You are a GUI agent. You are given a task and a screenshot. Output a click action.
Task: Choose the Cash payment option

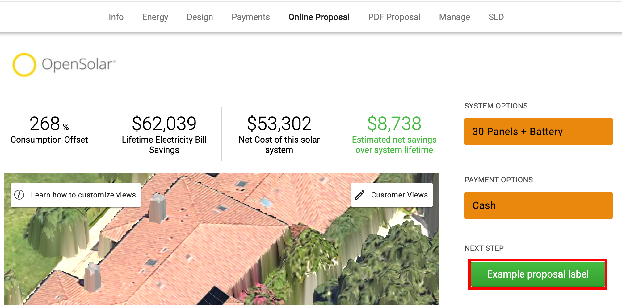538,205
